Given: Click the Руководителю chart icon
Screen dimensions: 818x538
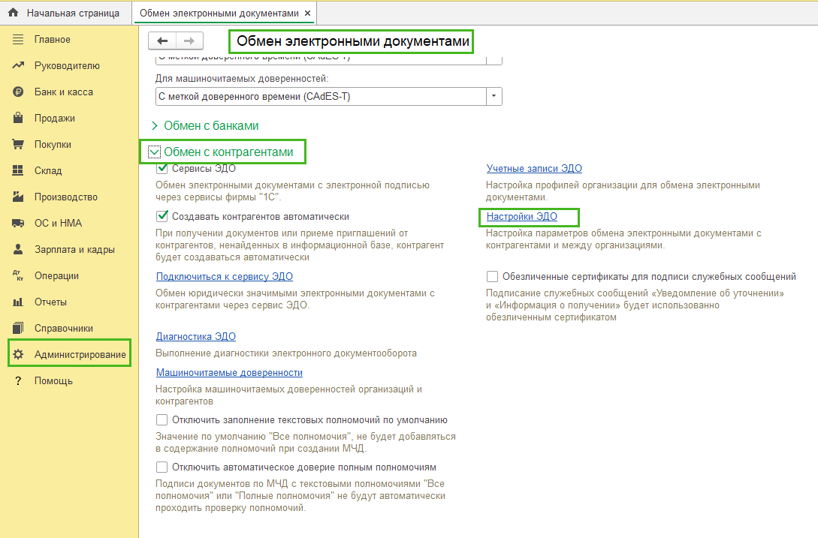Looking at the screenshot, I should [18, 65].
